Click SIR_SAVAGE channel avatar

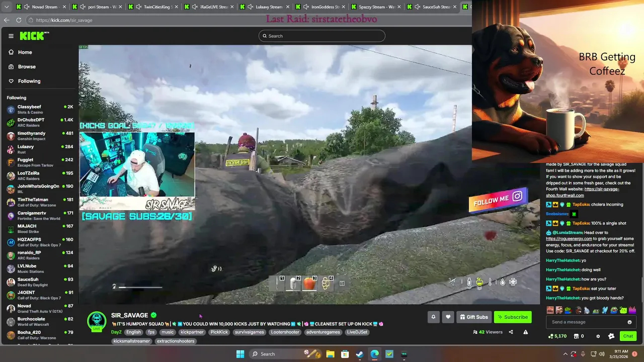coord(97,322)
